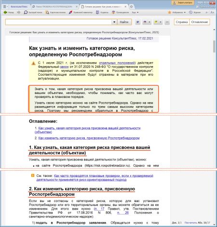The height and width of the screenshot is (227, 217).
Task: Click the warning triangle icon
Action: coord(33,63)
